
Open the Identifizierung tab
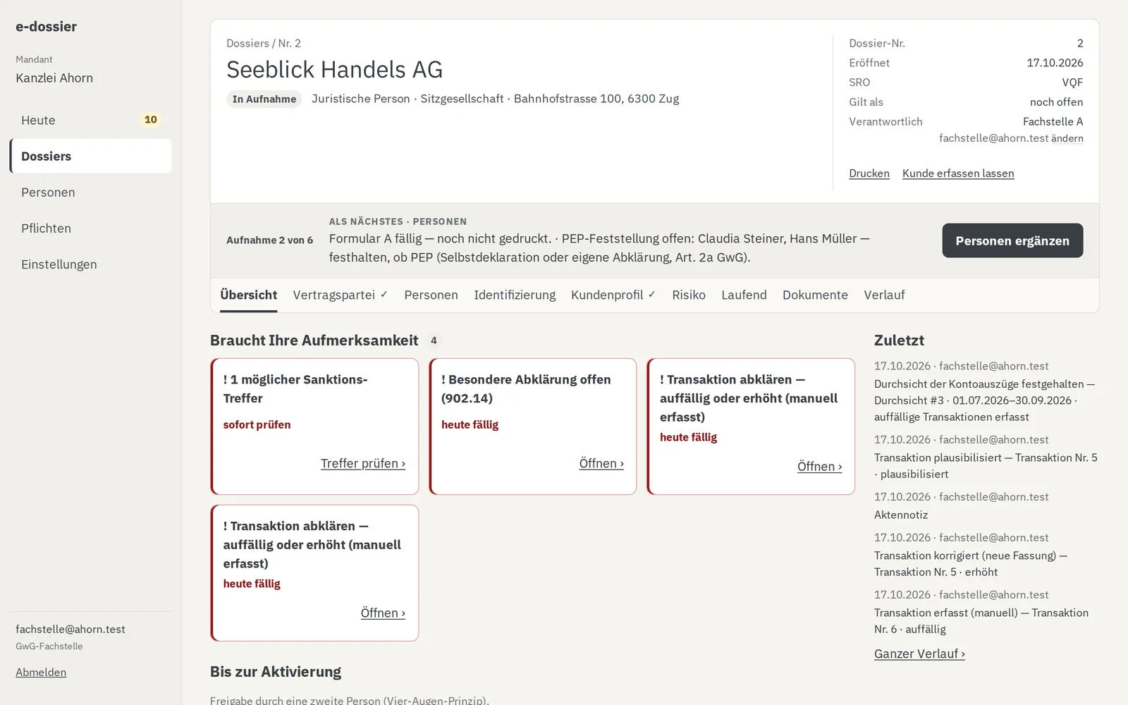[515, 295]
